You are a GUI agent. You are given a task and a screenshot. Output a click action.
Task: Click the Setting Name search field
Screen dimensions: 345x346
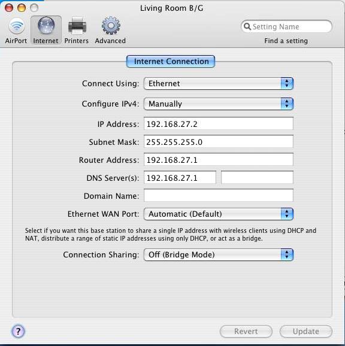coord(286,26)
